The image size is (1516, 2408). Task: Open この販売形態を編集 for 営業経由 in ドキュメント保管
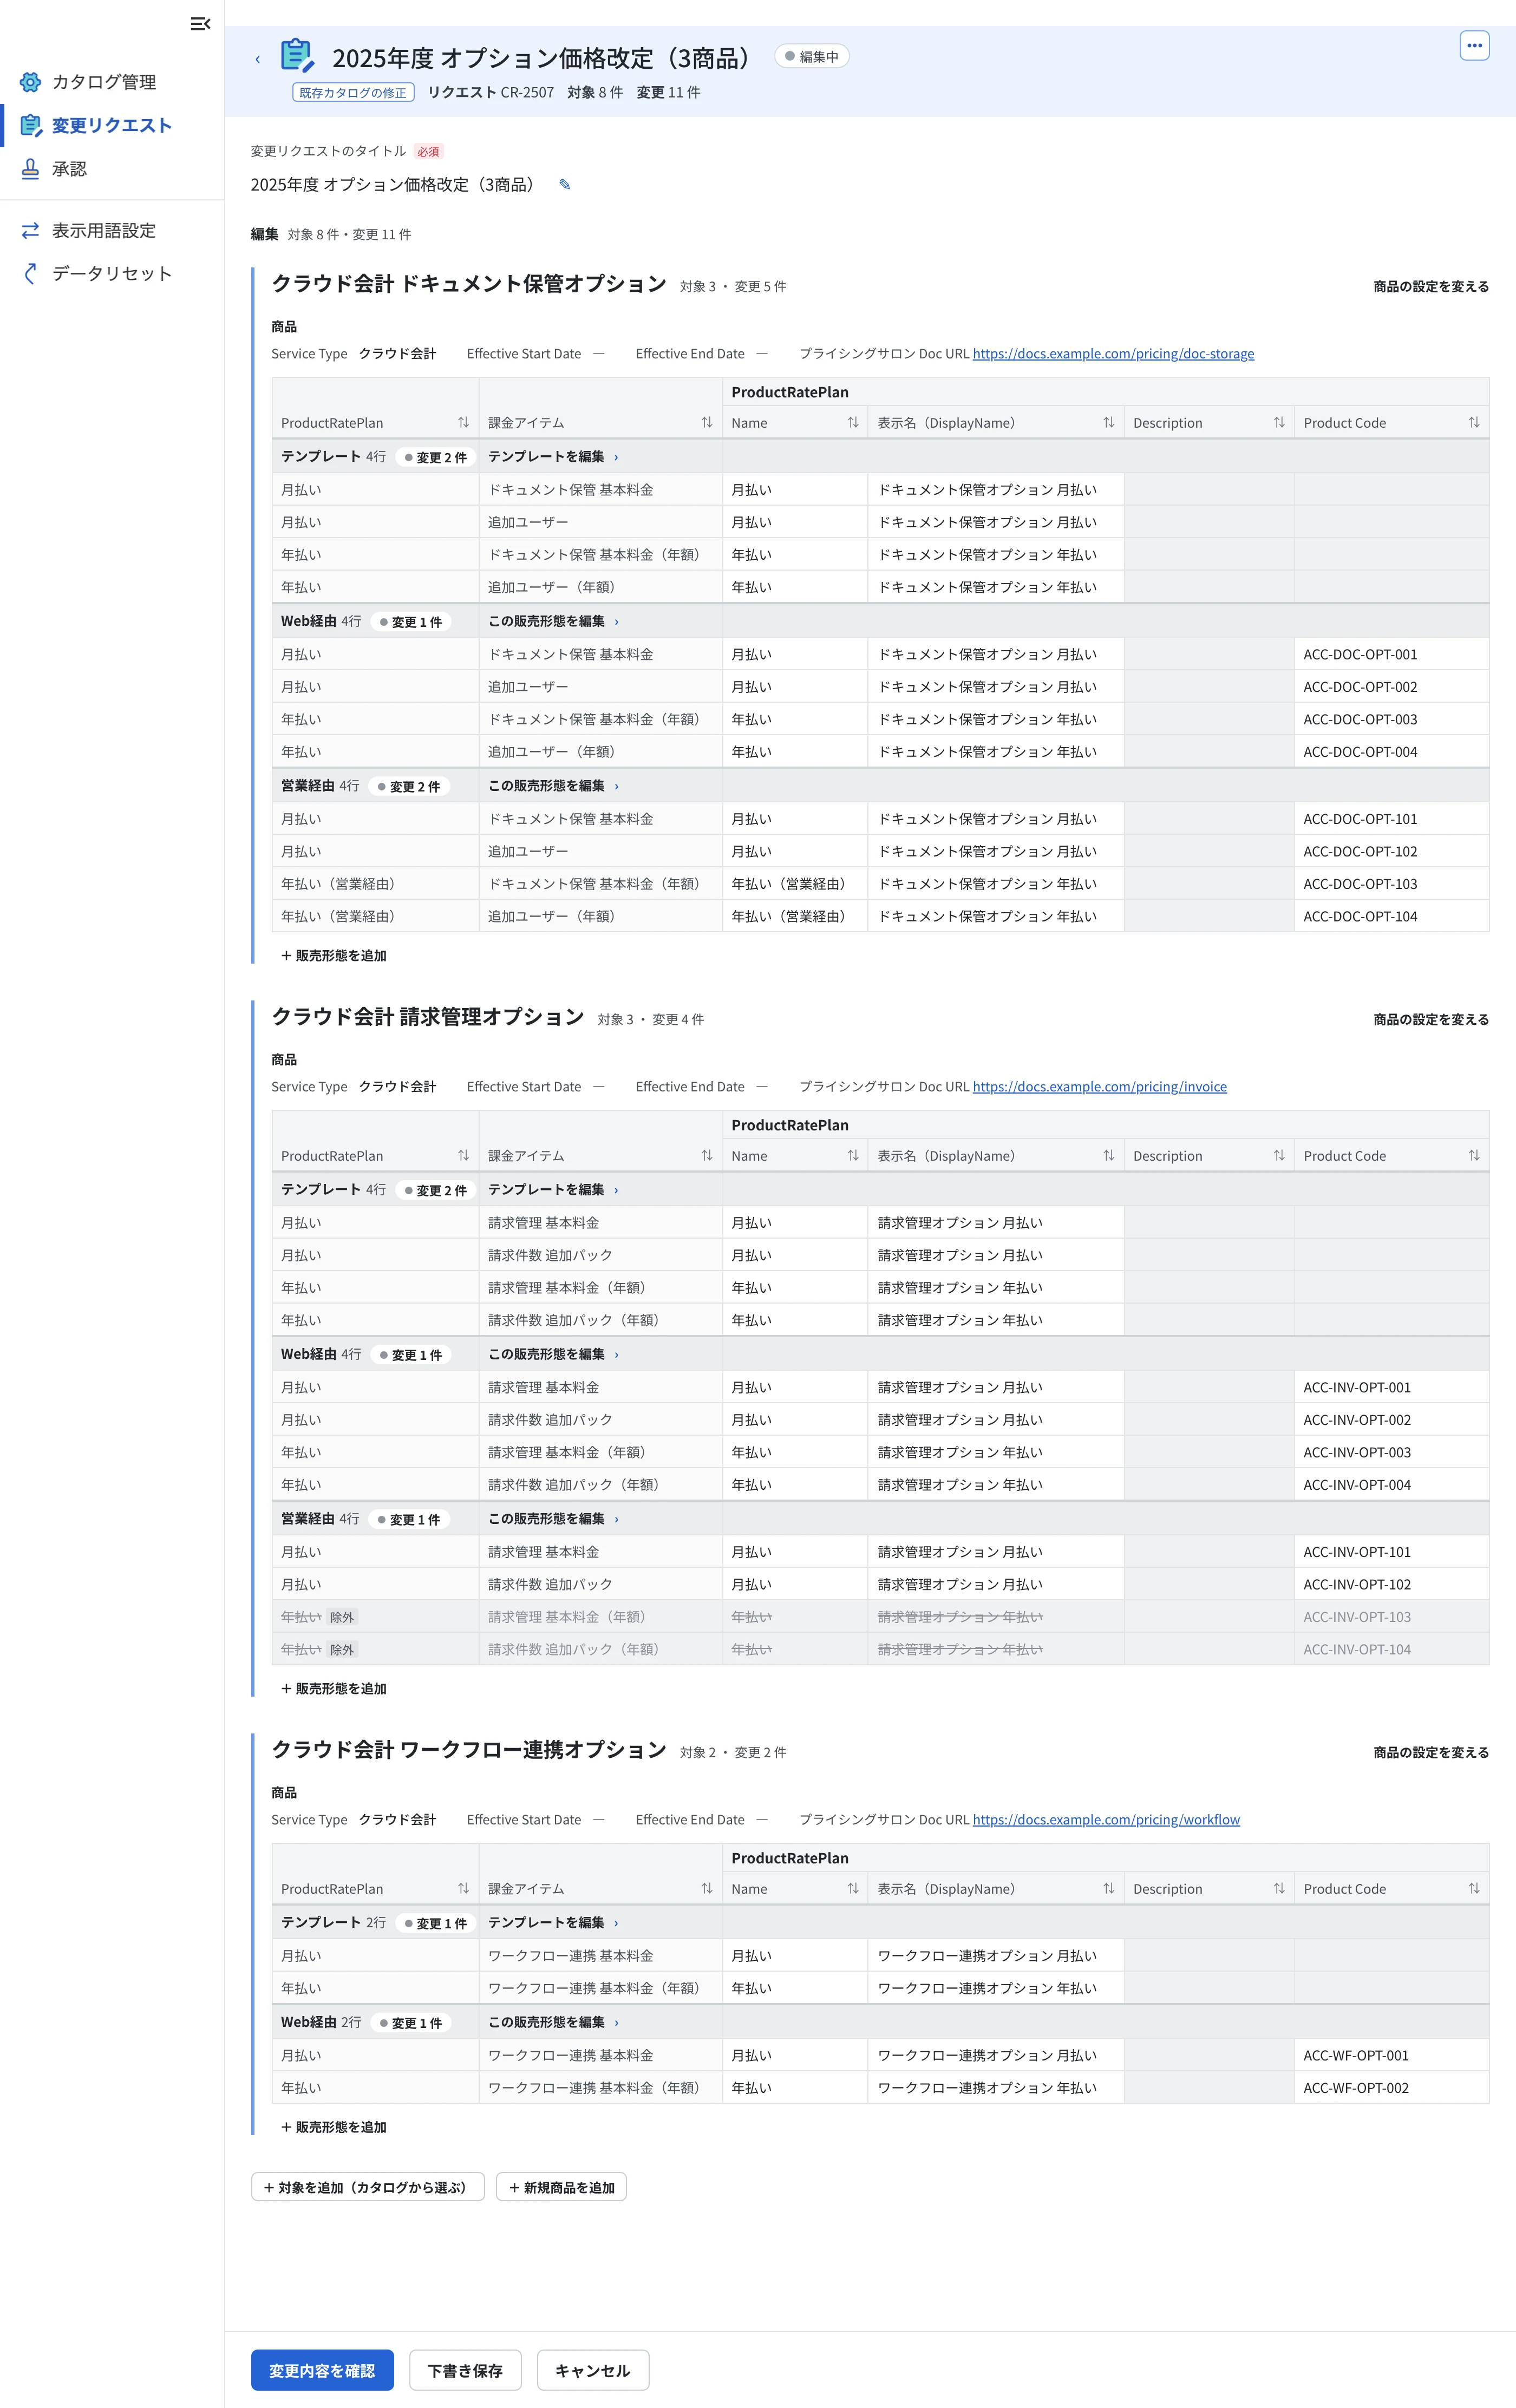click(553, 786)
